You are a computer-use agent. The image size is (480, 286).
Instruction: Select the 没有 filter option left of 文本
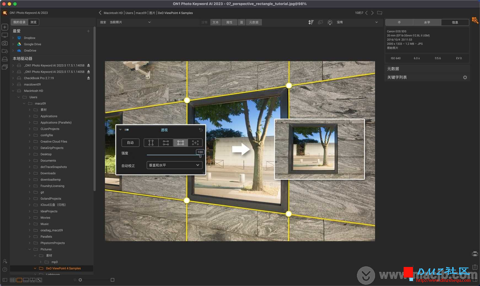coord(205,22)
